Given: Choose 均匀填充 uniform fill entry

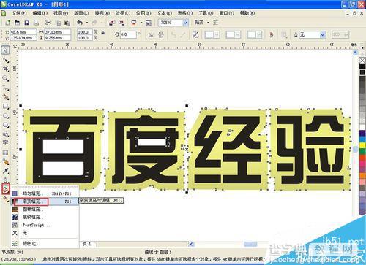Looking at the screenshot, I should tap(45, 193).
